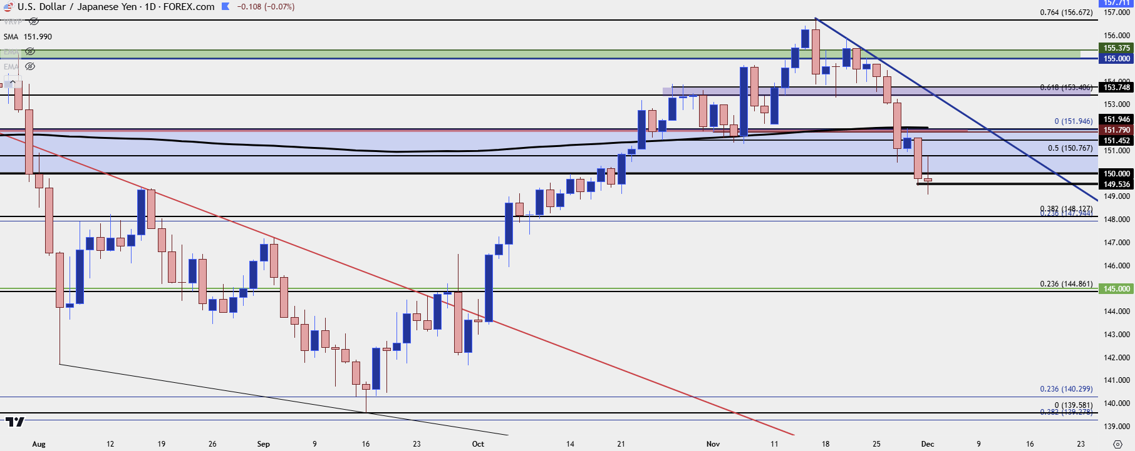This screenshot has height=451, width=1135.
Task: Click the Dec label on the time axis
Action: point(928,444)
